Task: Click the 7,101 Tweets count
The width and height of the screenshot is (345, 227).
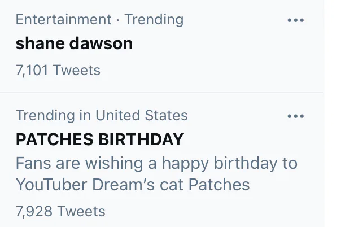Action: pyautogui.click(x=58, y=71)
